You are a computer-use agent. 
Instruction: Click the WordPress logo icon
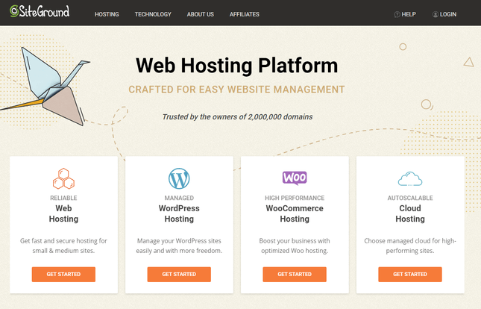click(x=179, y=178)
